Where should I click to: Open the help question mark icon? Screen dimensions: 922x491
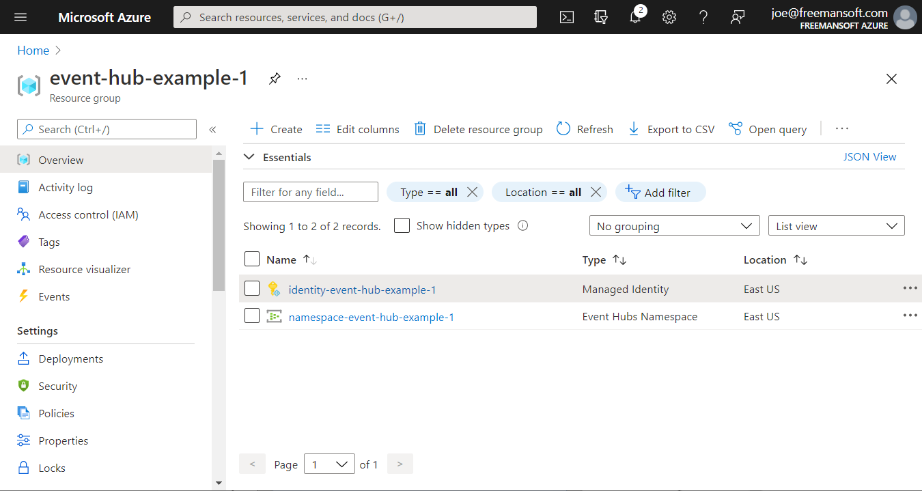tap(703, 17)
